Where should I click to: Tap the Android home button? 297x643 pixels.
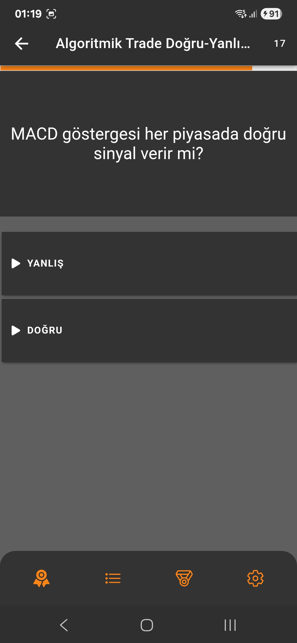[x=147, y=625]
